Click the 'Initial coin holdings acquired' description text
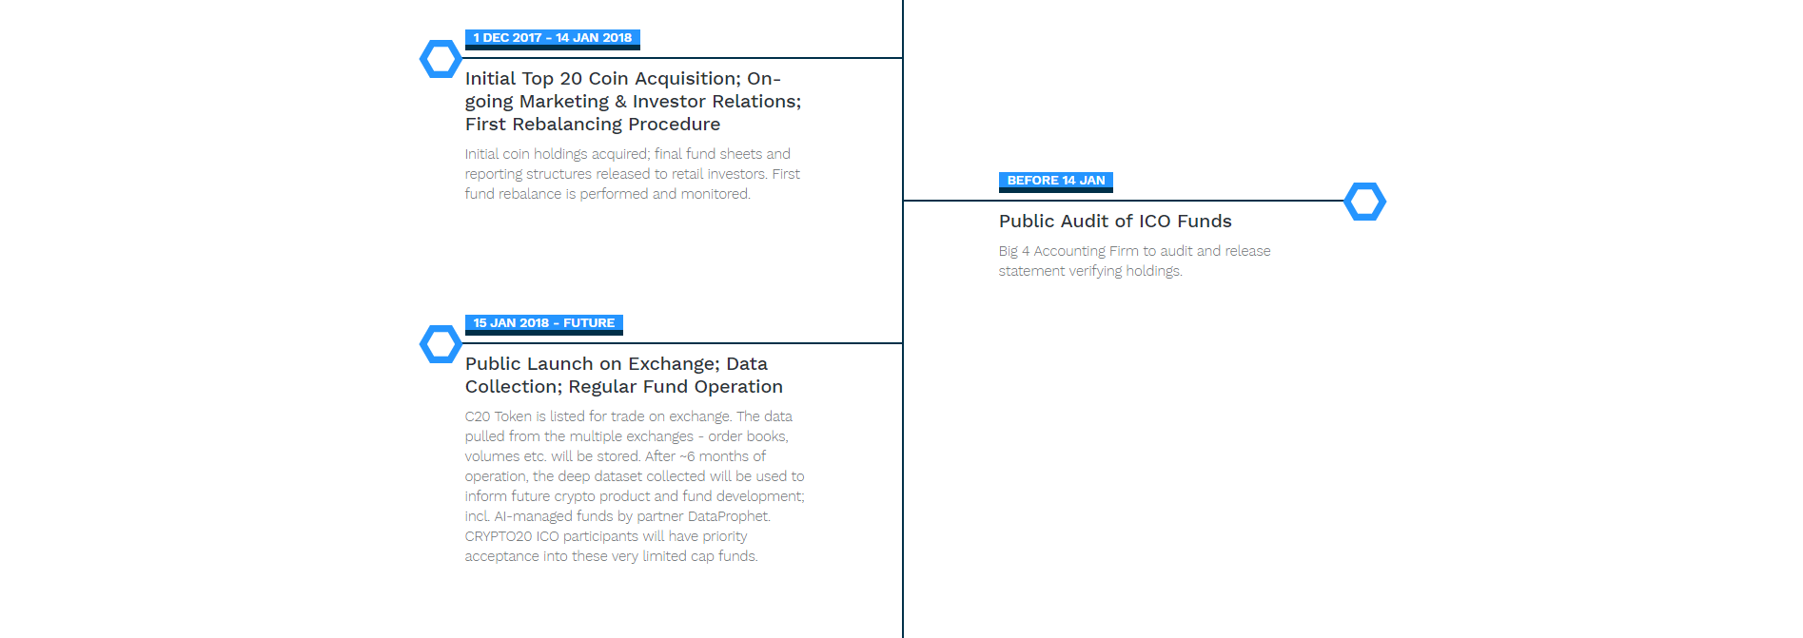The width and height of the screenshot is (1803, 638). pos(633,174)
